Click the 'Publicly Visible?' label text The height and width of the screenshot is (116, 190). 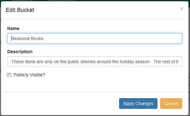pyautogui.click(x=29, y=75)
